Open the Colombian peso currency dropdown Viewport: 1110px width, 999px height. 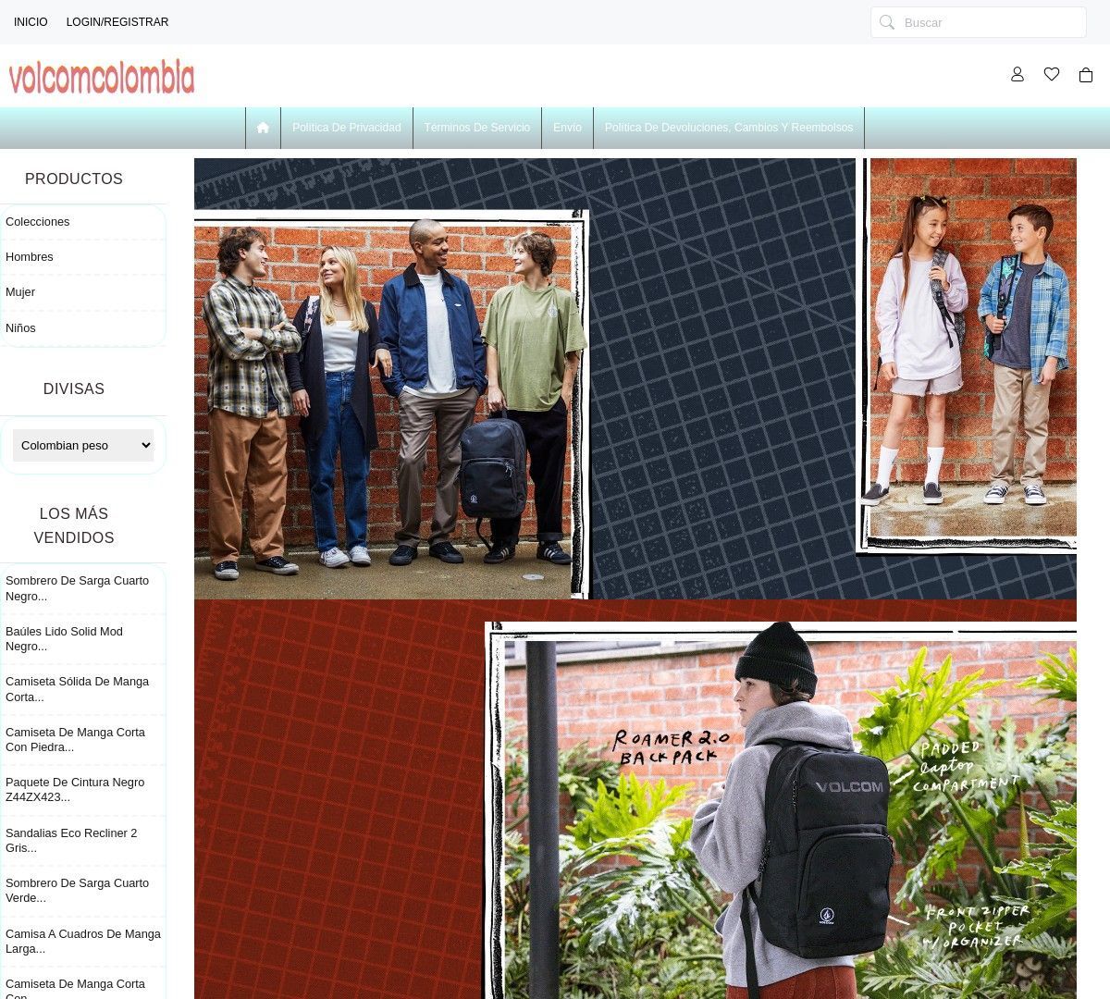(83, 445)
